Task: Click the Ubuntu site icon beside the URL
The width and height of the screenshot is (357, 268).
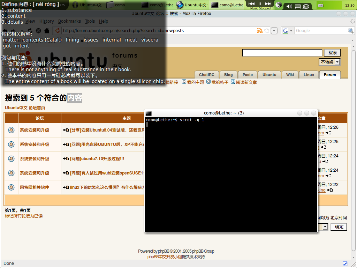Action: coord(58,31)
